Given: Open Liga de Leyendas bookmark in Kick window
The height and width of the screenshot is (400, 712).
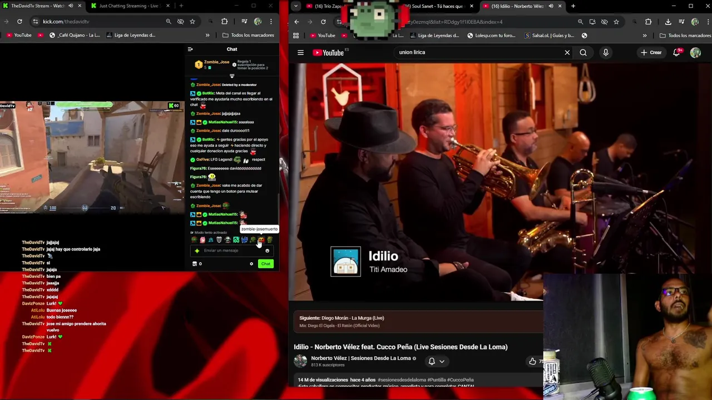Looking at the screenshot, I should coord(130,35).
